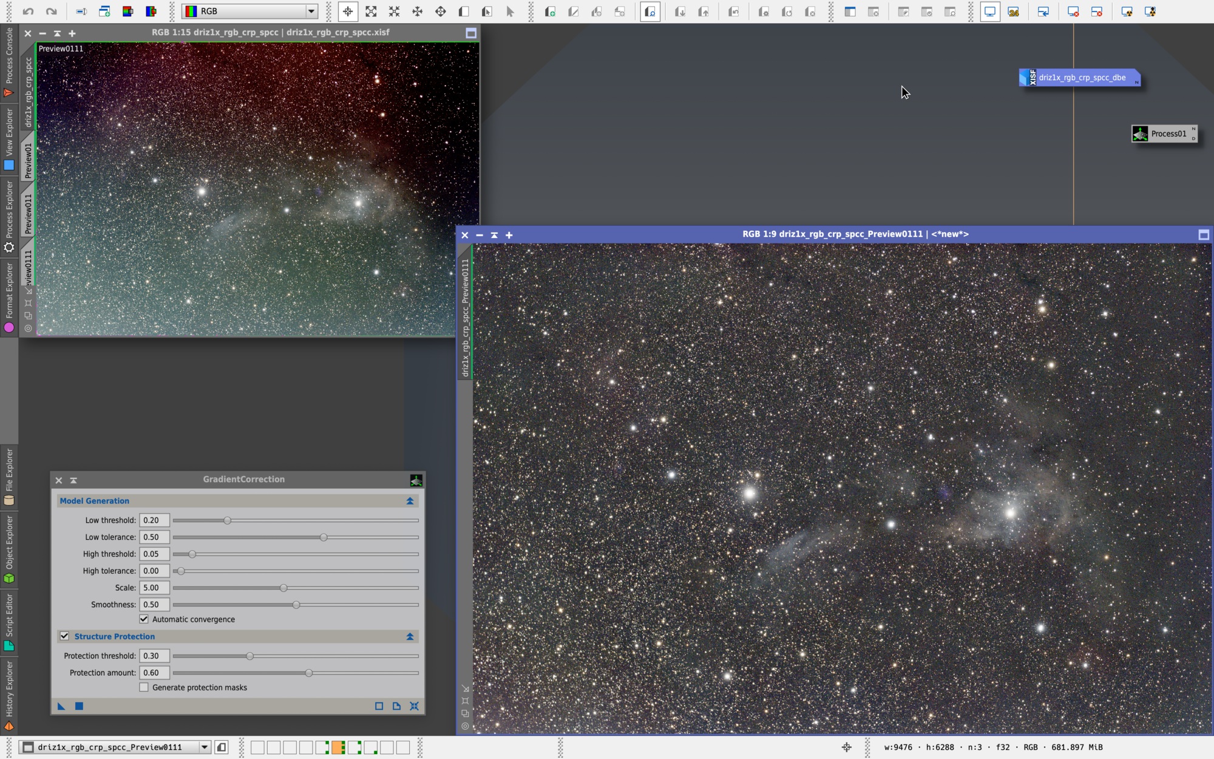Shade the Preview0111 image window
The width and height of the screenshot is (1214, 759).
[494, 235]
